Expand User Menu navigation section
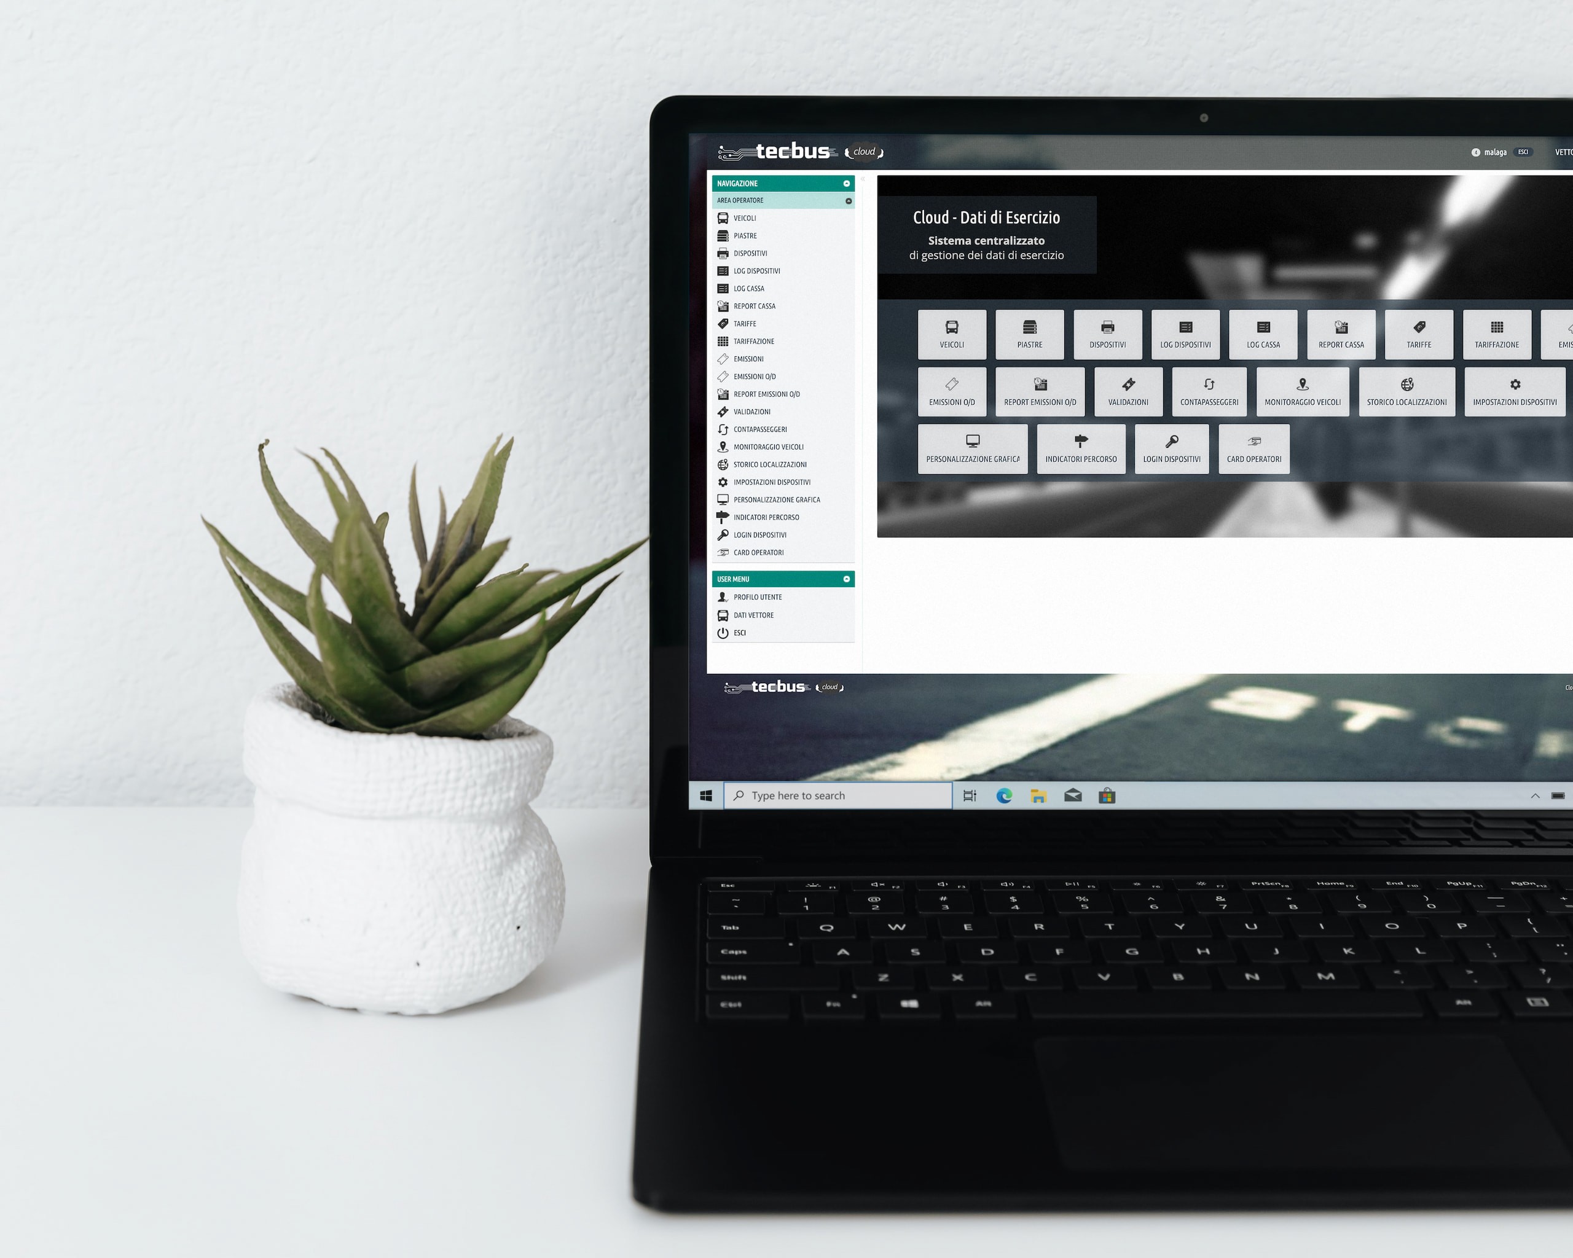Screen dimensions: 1573x1258 pos(846,579)
